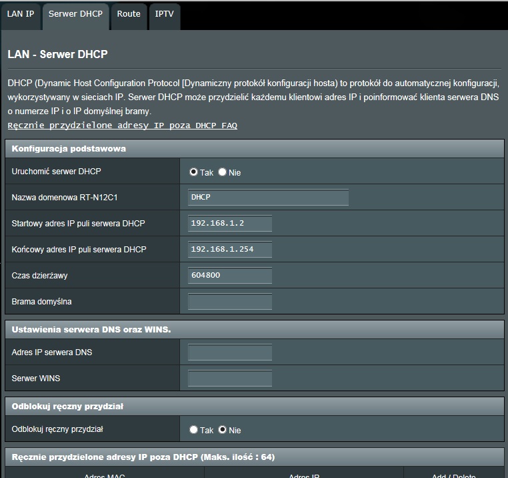Click the Konfiguracja podstawowa section header

point(255,149)
